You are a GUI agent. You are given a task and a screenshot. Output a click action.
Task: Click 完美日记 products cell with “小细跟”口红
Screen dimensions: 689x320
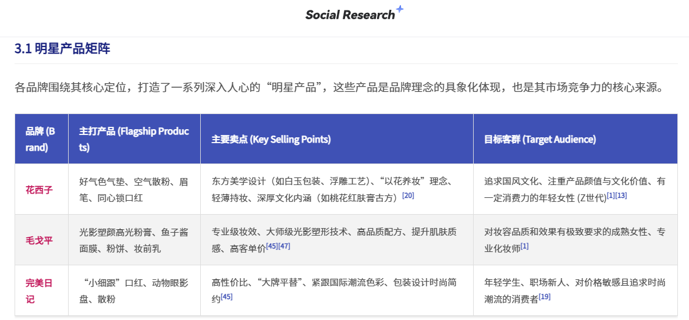coord(134,290)
